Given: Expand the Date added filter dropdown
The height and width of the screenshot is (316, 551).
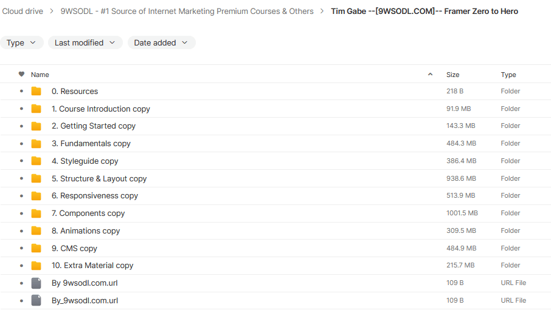Looking at the screenshot, I should click(x=161, y=43).
